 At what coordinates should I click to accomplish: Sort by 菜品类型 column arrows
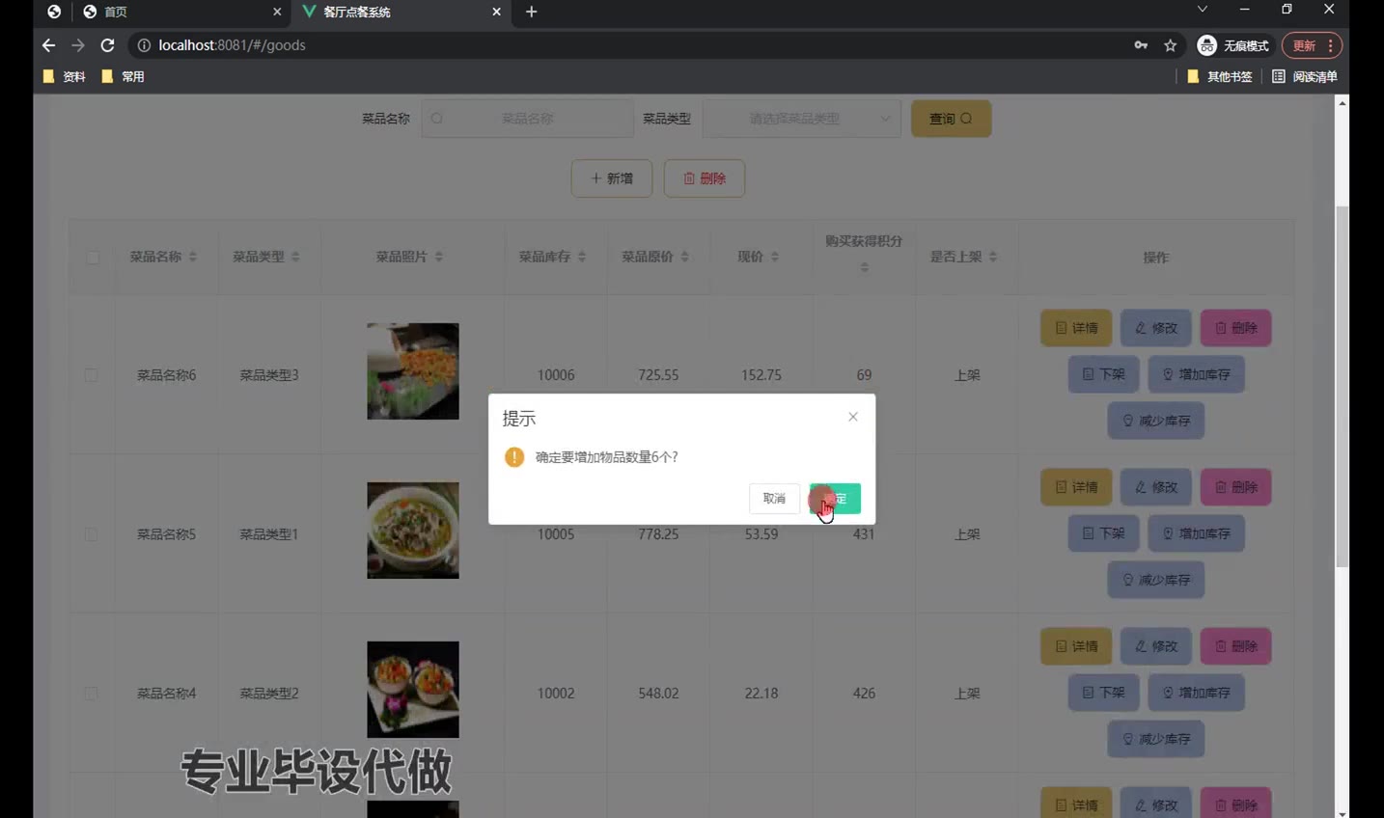295,257
